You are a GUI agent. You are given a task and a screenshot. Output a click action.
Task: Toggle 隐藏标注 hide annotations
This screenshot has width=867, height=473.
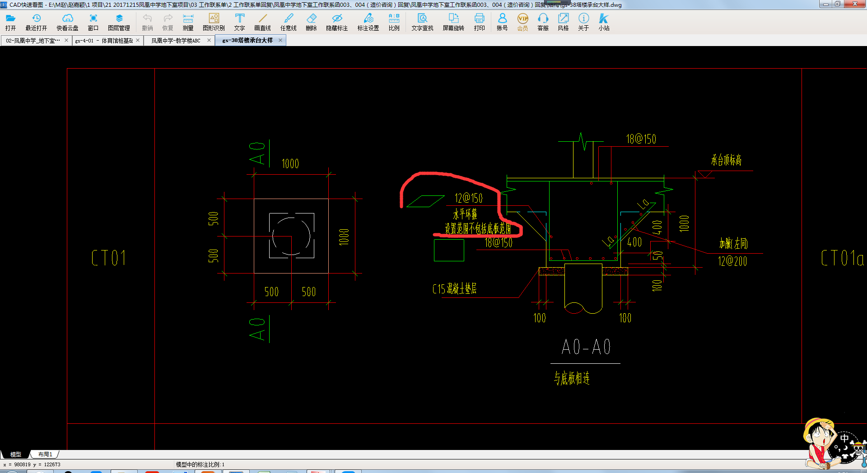coord(337,22)
